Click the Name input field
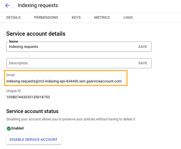 pyautogui.click(x=72, y=47)
